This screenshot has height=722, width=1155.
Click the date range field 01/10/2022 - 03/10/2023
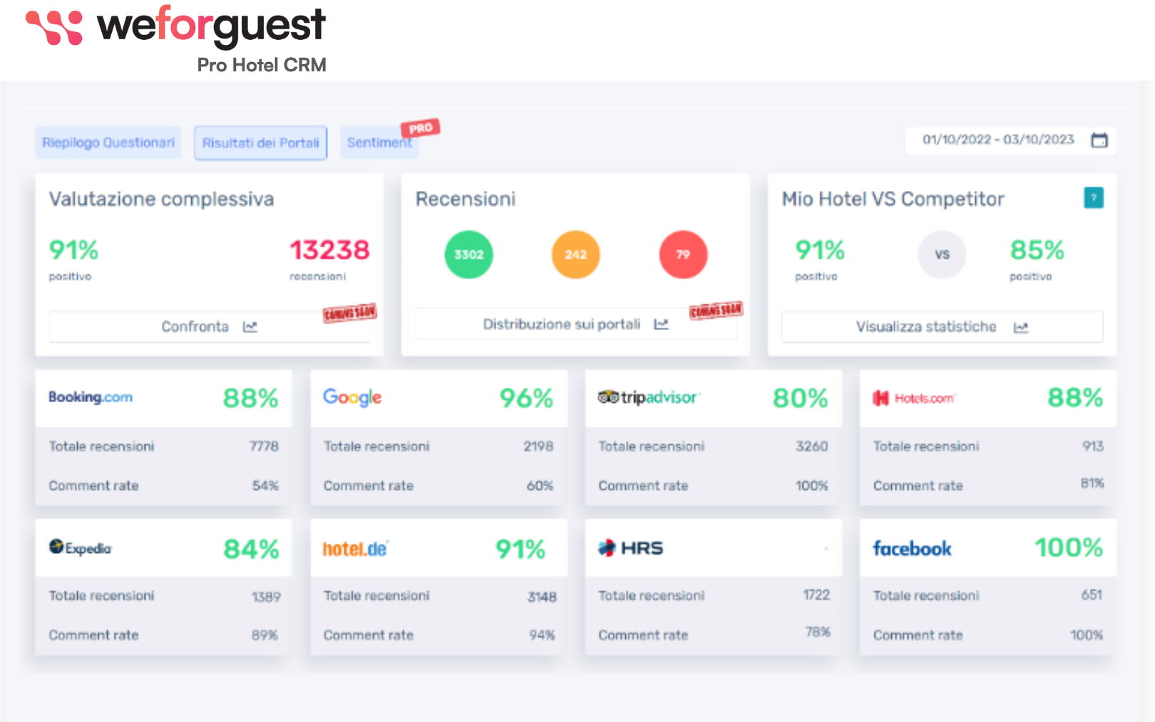(1011, 140)
